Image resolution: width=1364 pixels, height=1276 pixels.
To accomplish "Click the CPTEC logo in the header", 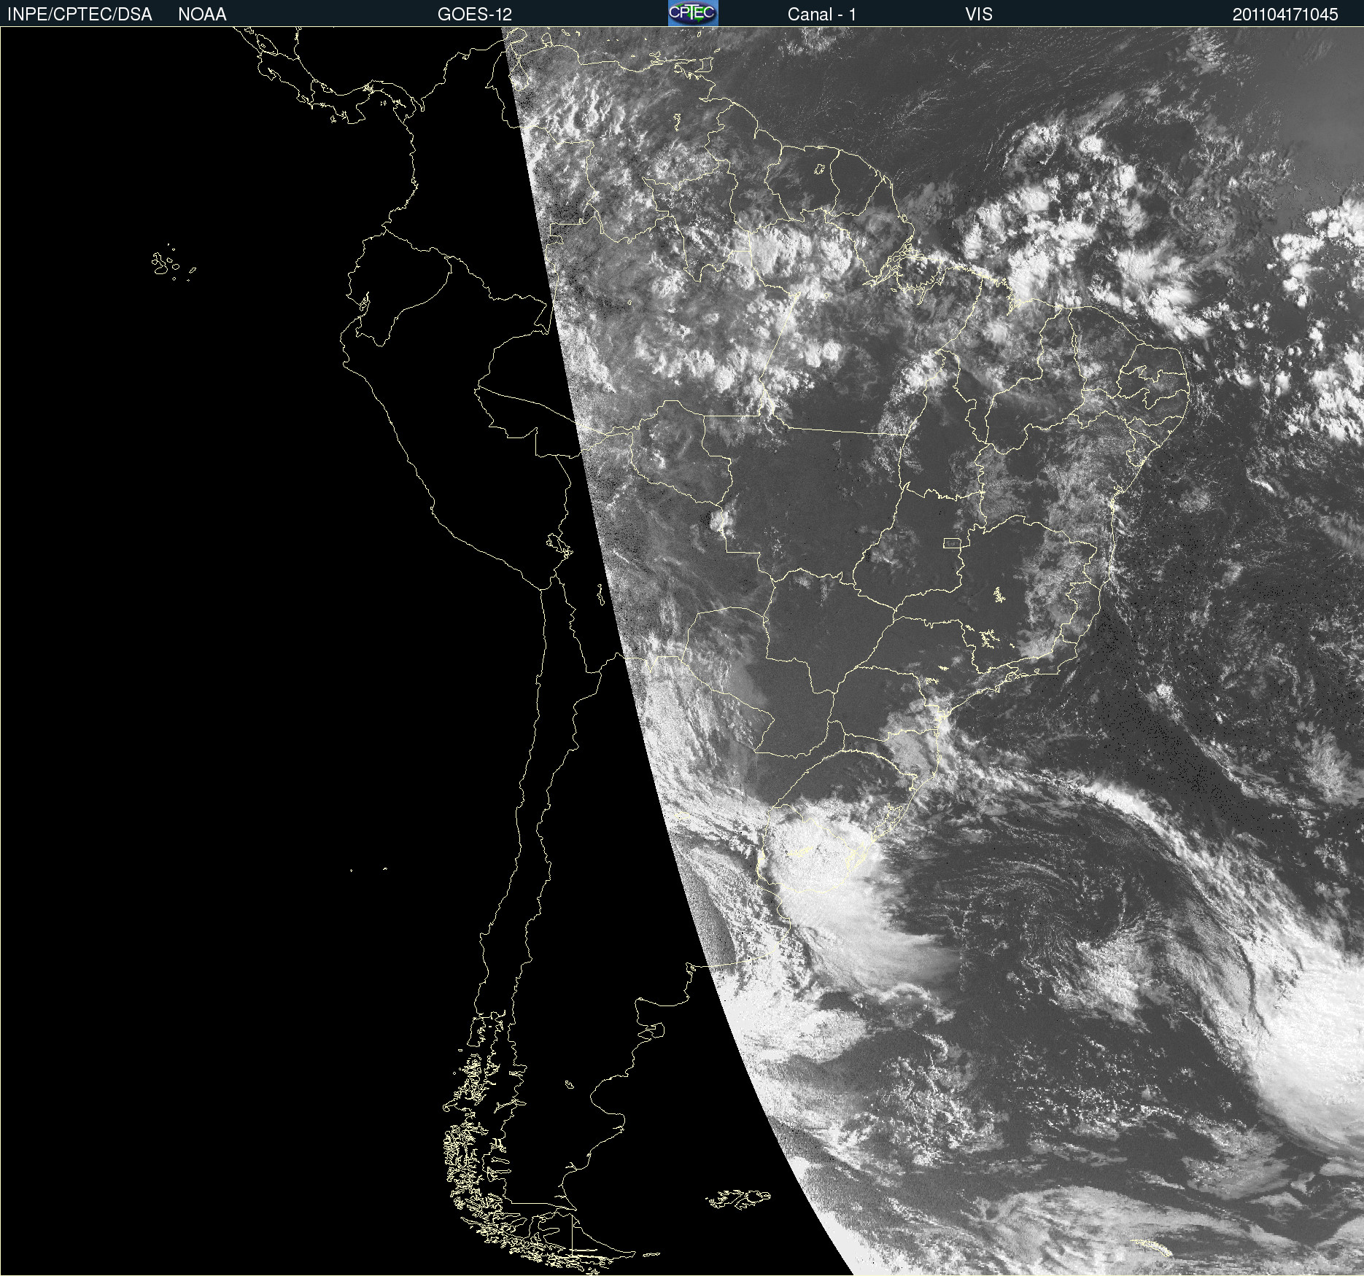I will [x=693, y=13].
